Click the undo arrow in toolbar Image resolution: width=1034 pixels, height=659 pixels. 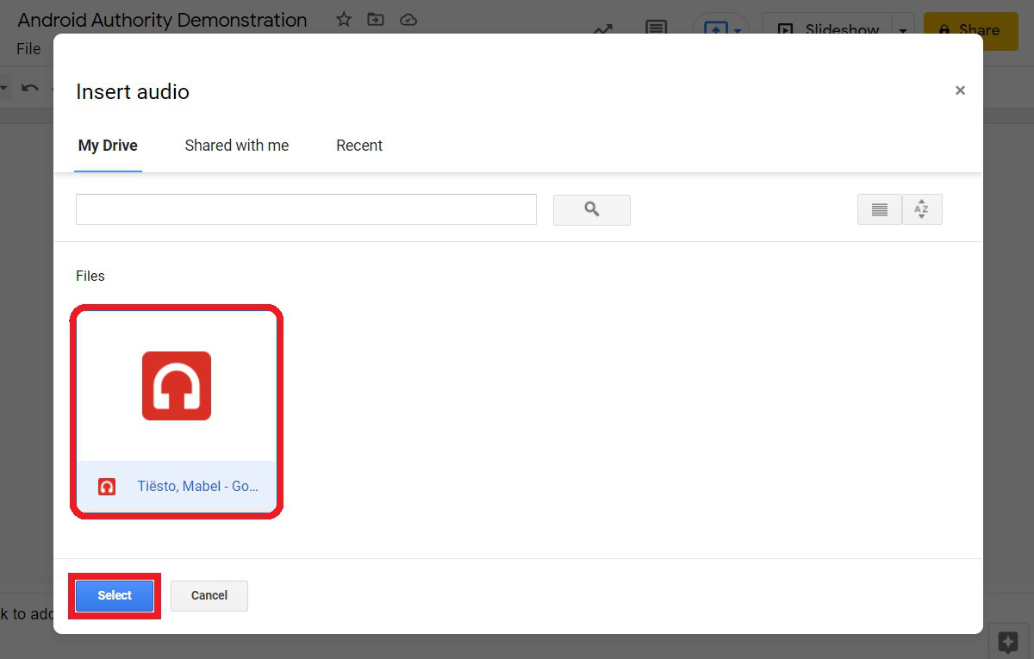tap(30, 88)
